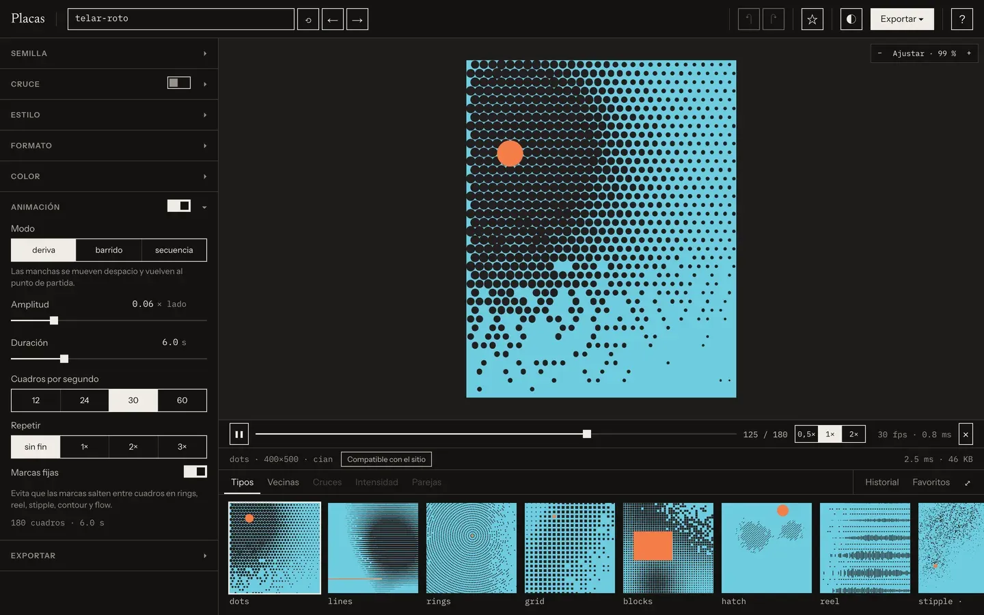Pause the animation playback
The height and width of the screenshot is (615, 984).
point(239,434)
